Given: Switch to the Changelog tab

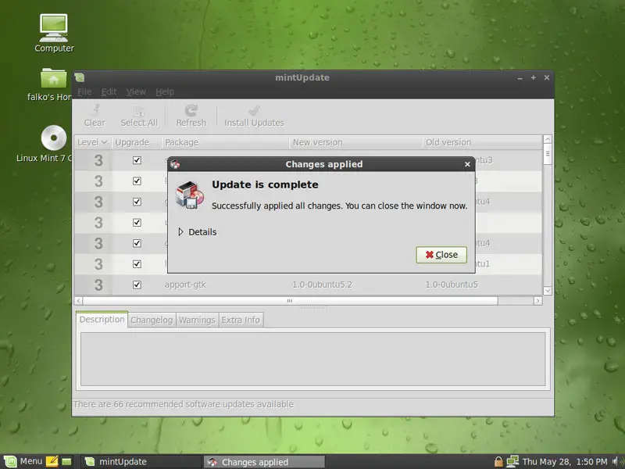Looking at the screenshot, I should point(152,320).
